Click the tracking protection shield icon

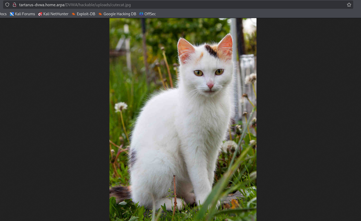[7, 5]
